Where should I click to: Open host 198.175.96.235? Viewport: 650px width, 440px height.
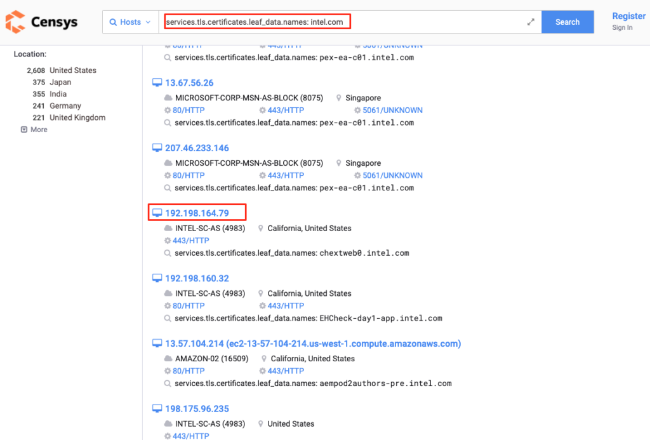[197, 409]
